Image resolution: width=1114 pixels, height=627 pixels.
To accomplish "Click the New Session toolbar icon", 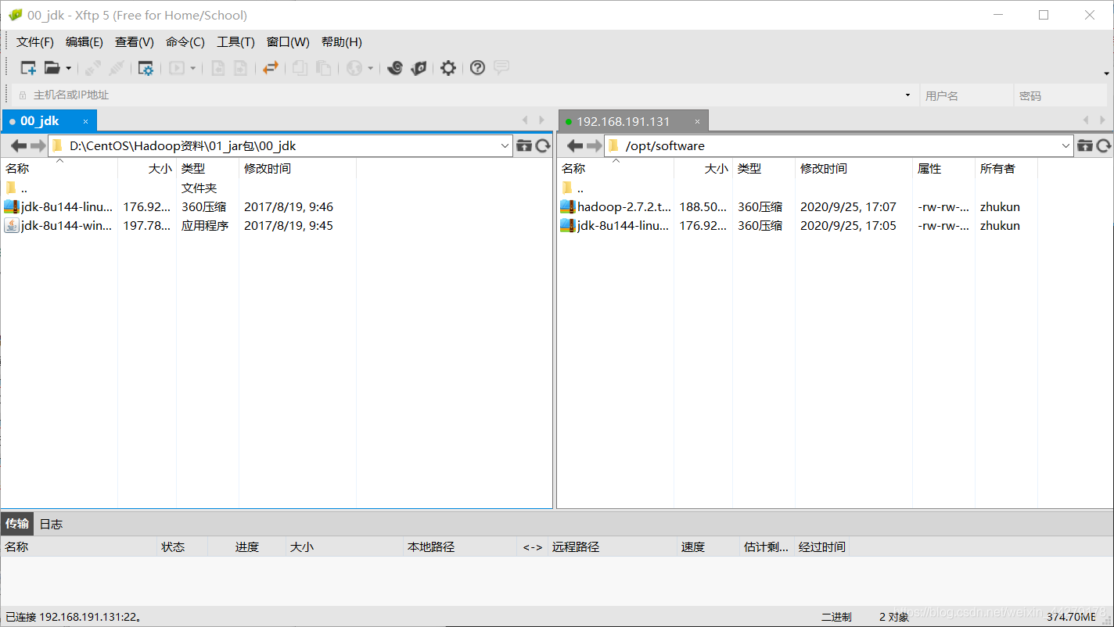I will tap(28, 68).
